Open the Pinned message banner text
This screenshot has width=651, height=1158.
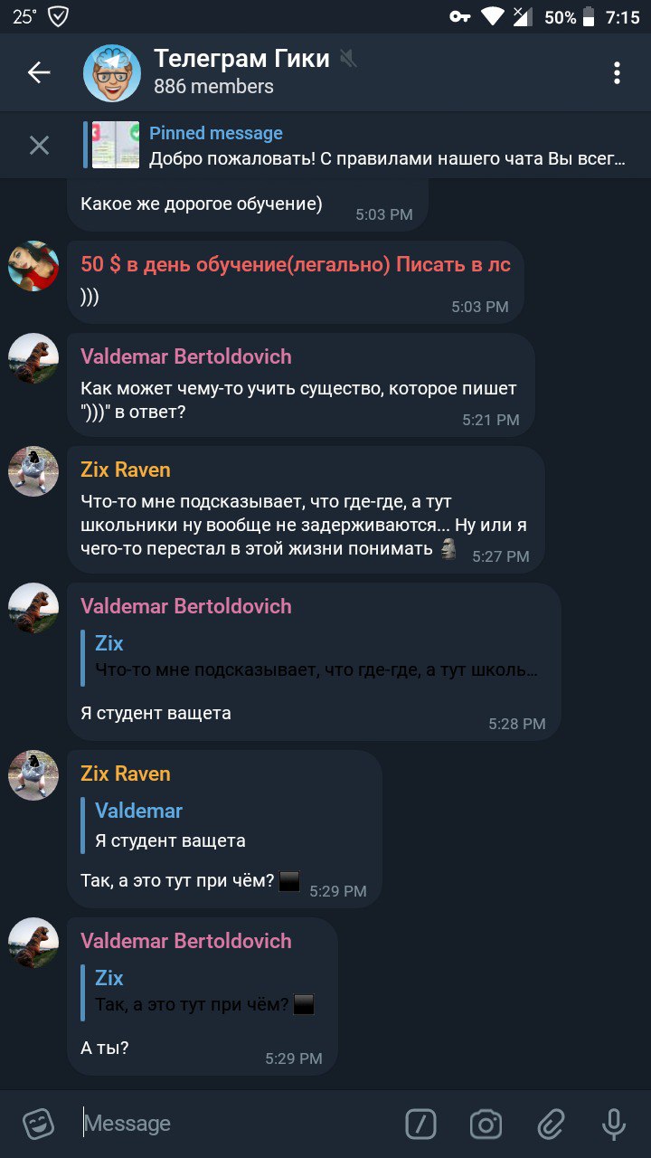click(x=387, y=146)
